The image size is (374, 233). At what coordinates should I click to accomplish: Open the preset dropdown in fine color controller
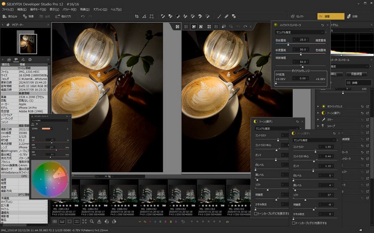click(50, 121)
